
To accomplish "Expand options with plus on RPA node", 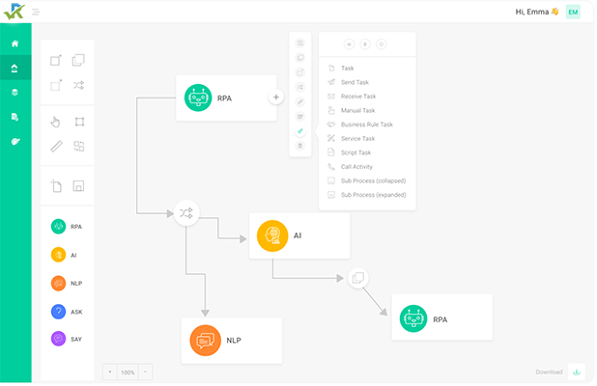I will coord(275,97).
